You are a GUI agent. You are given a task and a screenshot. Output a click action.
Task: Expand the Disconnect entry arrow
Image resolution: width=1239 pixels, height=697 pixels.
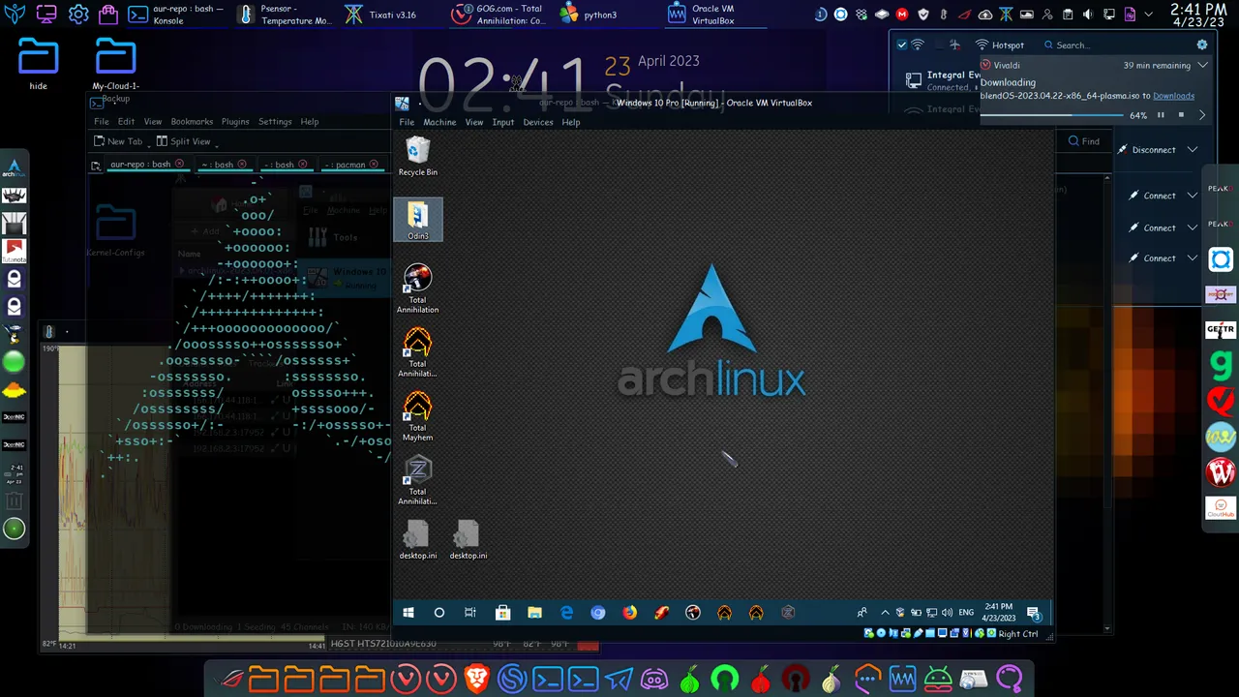point(1193,149)
